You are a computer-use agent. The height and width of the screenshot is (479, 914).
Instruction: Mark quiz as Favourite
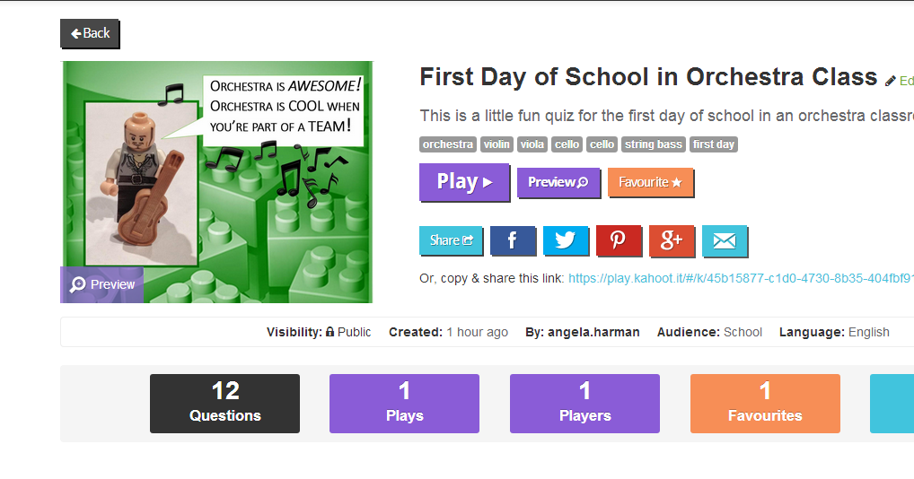pyautogui.click(x=650, y=182)
